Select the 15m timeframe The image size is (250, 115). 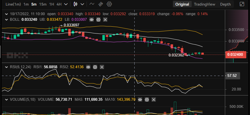tap(43, 4)
